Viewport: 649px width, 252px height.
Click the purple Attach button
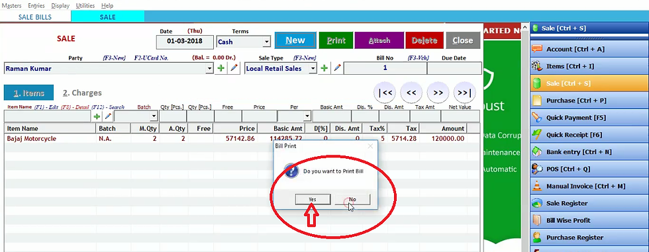[x=379, y=40]
